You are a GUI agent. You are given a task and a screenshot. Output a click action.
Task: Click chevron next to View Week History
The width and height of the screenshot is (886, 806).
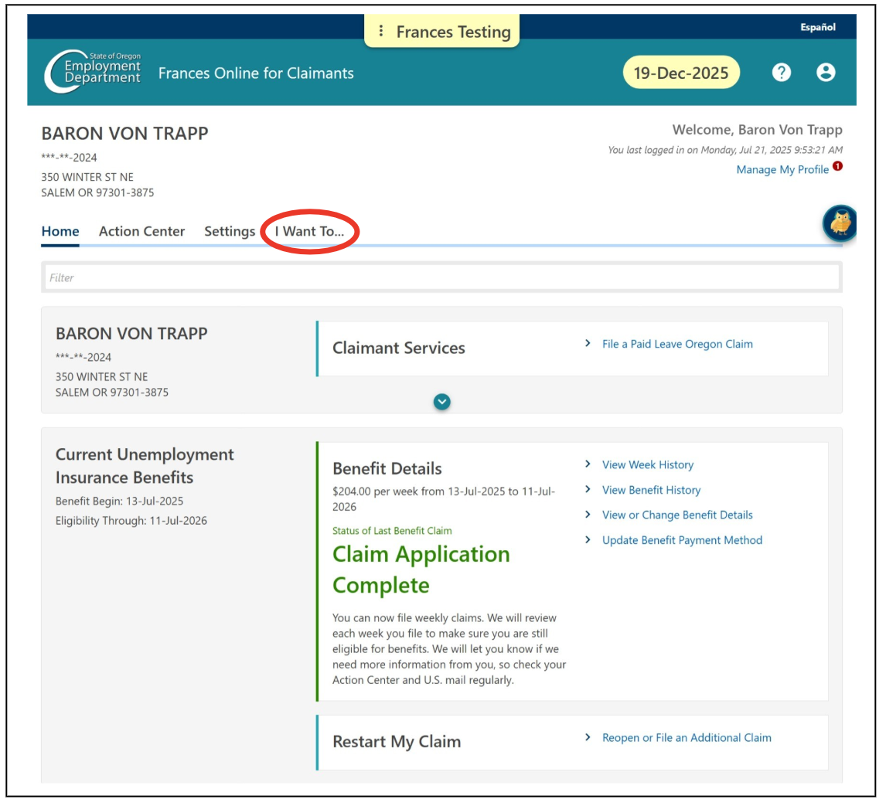pyautogui.click(x=588, y=464)
